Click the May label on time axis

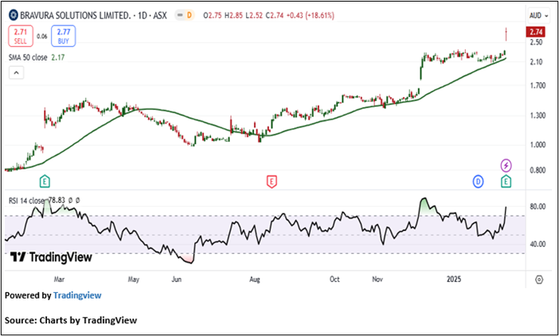pyautogui.click(x=133, y=279)
